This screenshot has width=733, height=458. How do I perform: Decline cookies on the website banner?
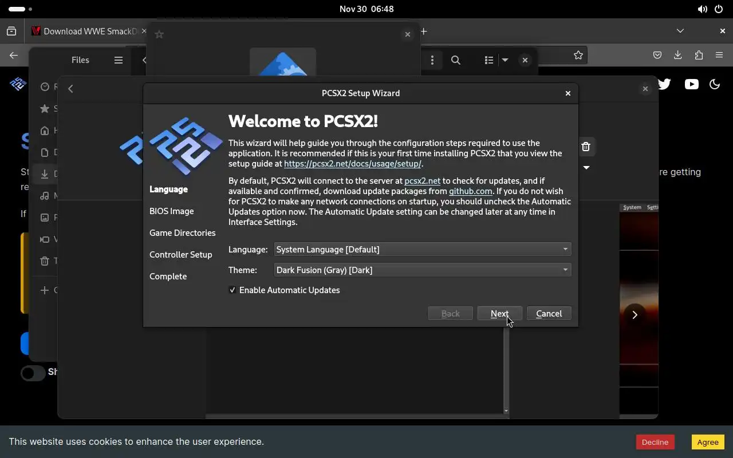coord(655,442)
